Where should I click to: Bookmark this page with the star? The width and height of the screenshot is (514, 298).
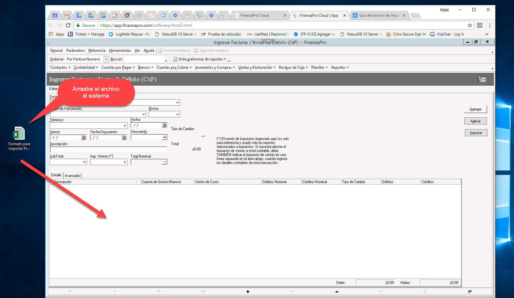coord(470,25)
